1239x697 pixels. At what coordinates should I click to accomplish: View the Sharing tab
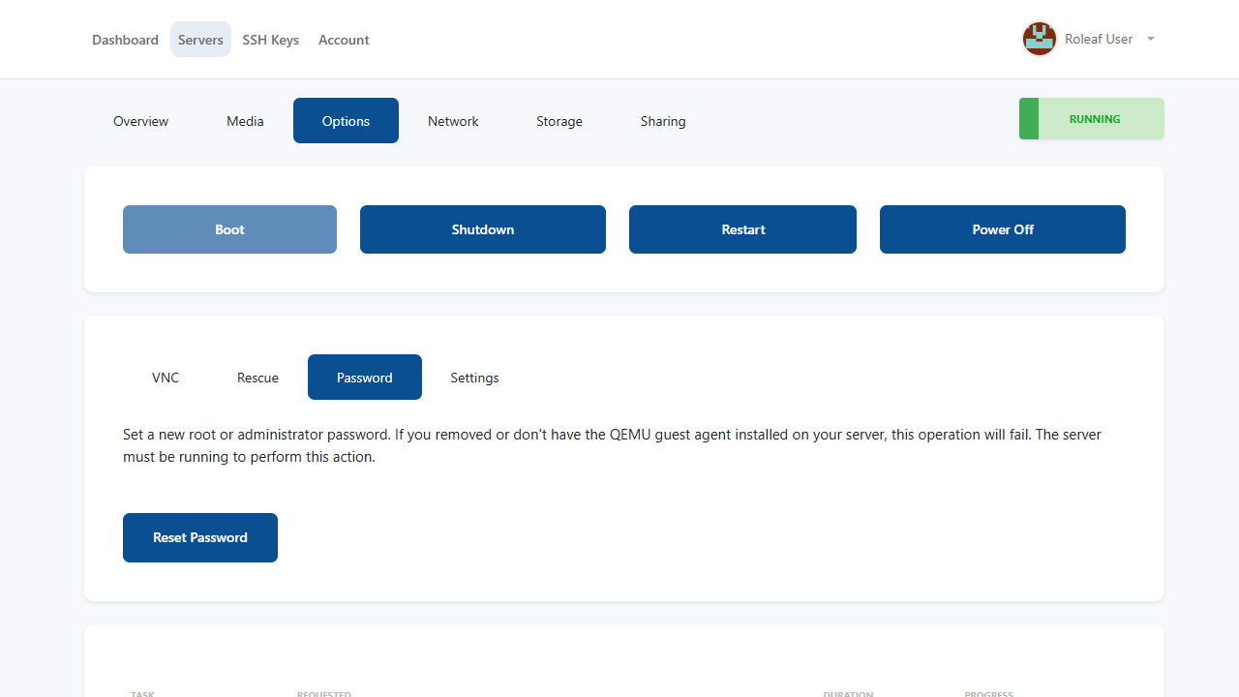[662, 121]
